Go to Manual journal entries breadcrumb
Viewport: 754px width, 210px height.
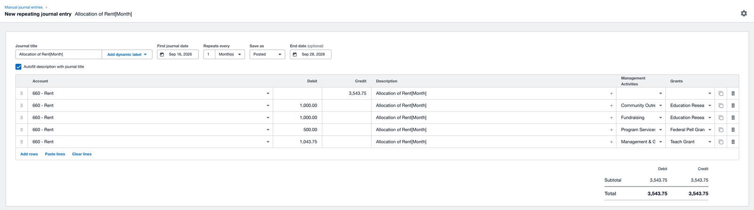[x=24, y=7]
